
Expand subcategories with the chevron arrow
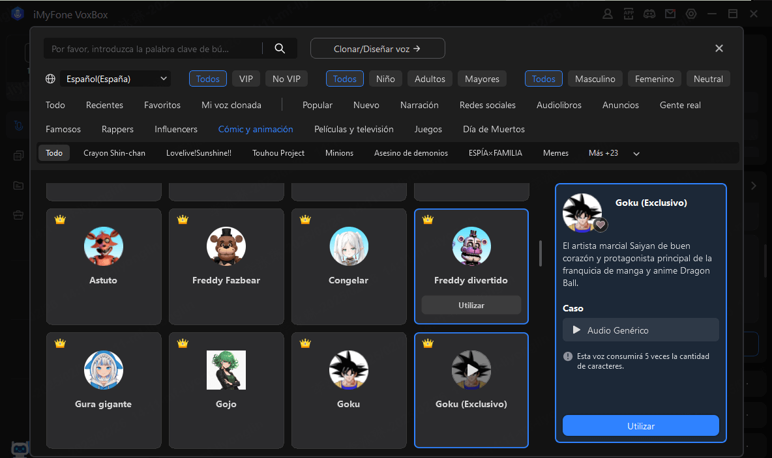tap(636, 154)
